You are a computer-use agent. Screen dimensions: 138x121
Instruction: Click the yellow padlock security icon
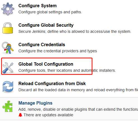8,28
